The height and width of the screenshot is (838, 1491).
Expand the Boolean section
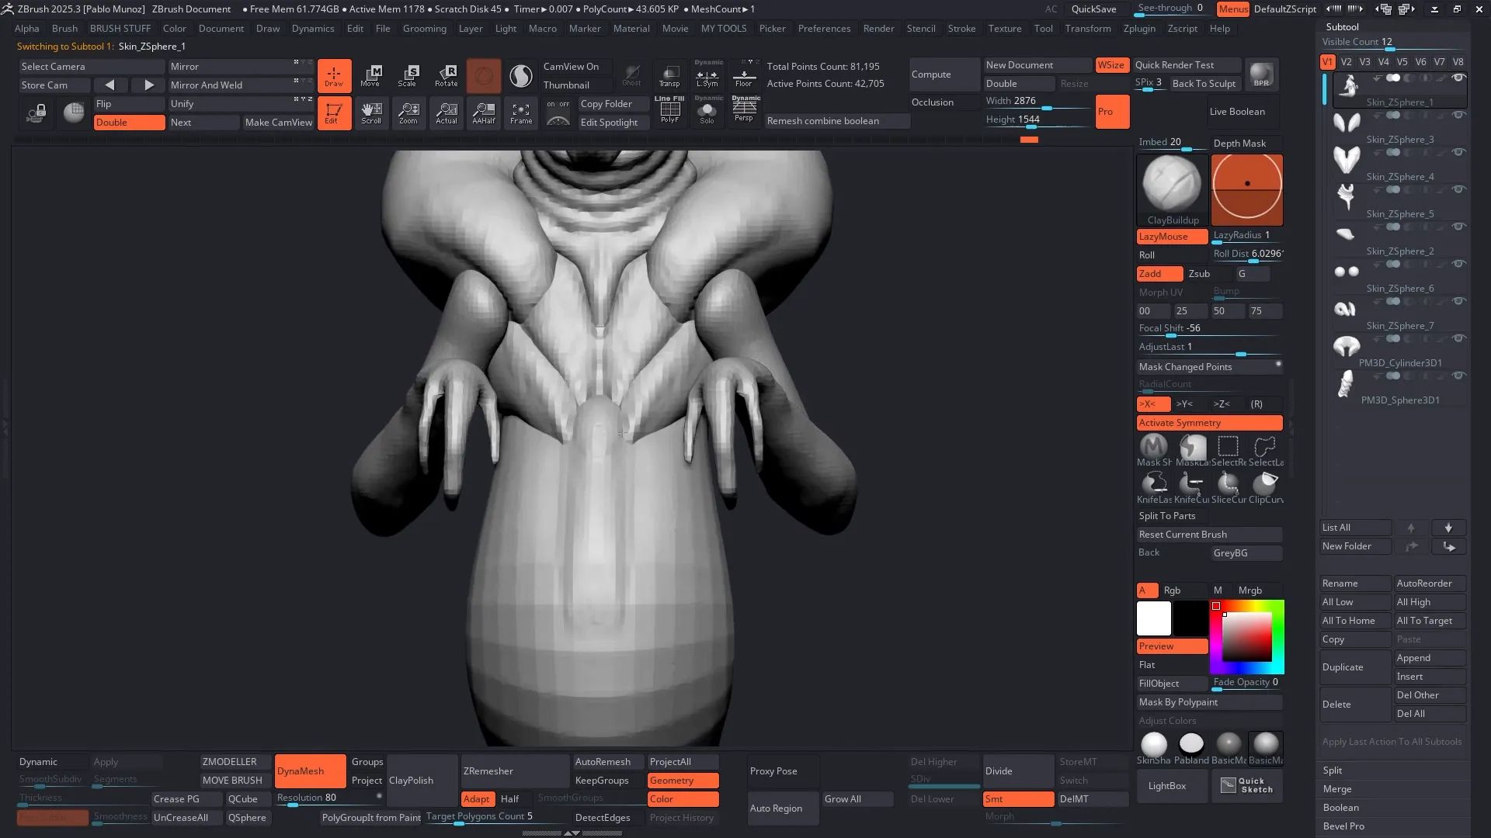coord(1341,808)
